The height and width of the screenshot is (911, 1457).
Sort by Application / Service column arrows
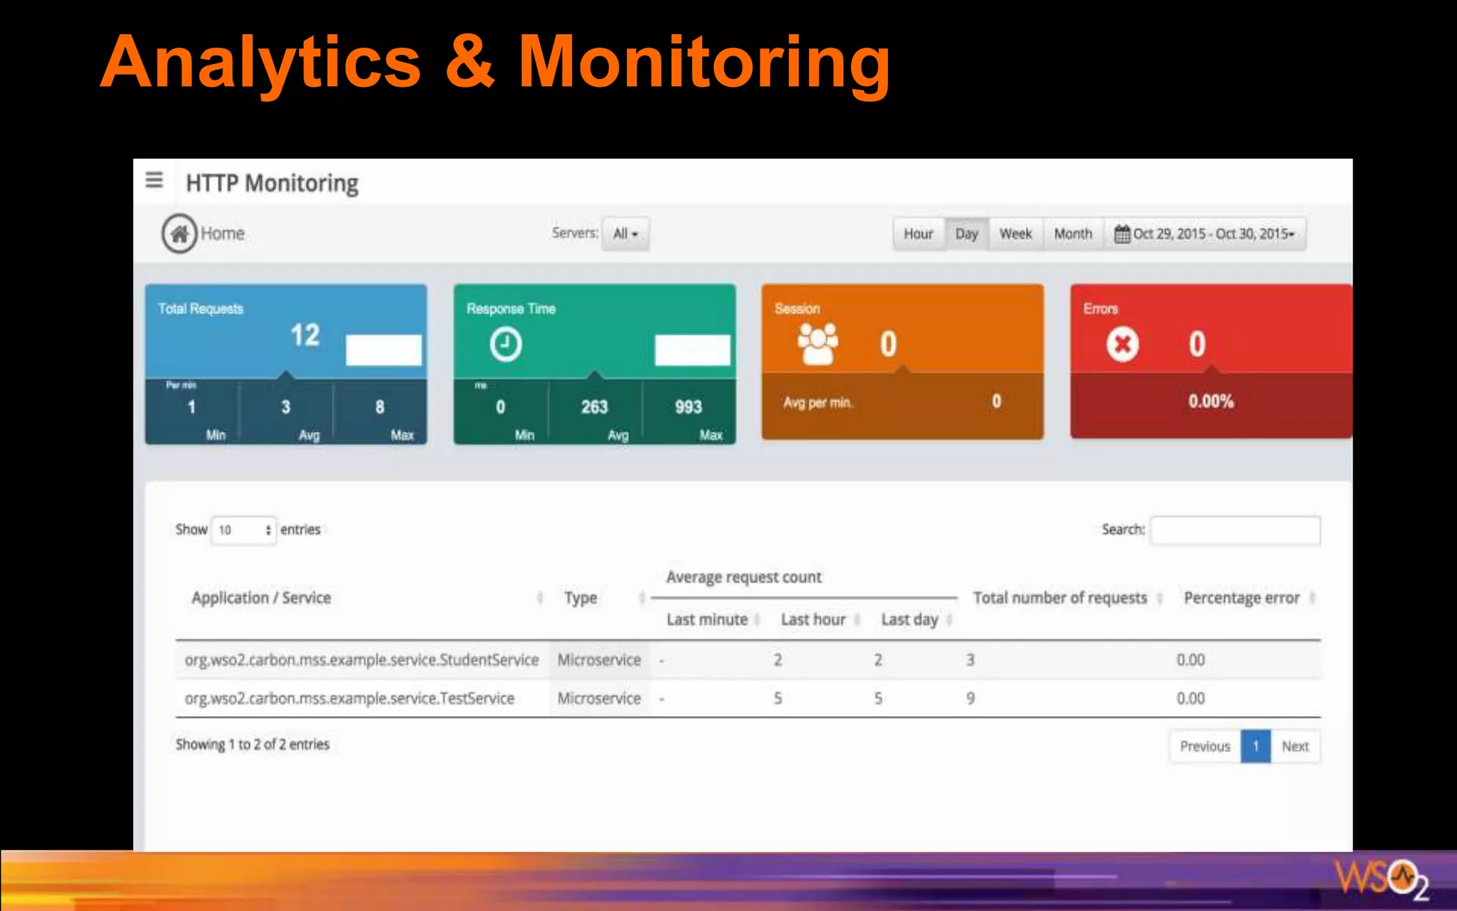540,598
